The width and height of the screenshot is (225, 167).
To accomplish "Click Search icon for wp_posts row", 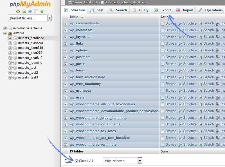I will tap(201, 64).
